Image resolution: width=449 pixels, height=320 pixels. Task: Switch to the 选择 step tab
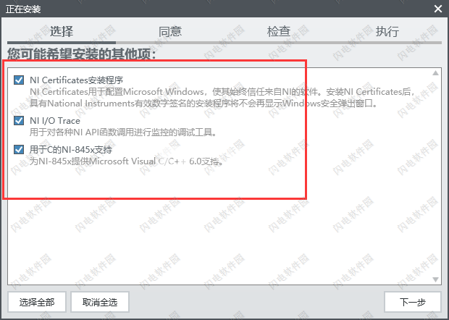pos(62,31)
